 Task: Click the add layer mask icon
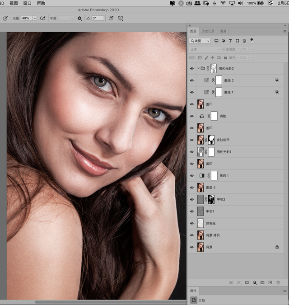click(247, 282)
